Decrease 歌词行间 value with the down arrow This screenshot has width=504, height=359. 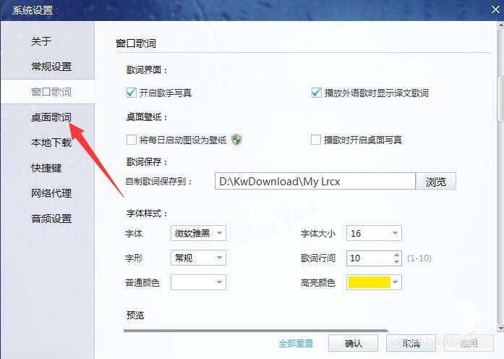point(397,261)
